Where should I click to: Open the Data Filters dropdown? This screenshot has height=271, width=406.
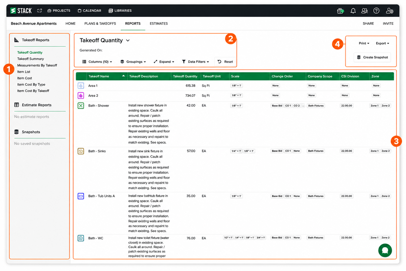click(195, 62)
